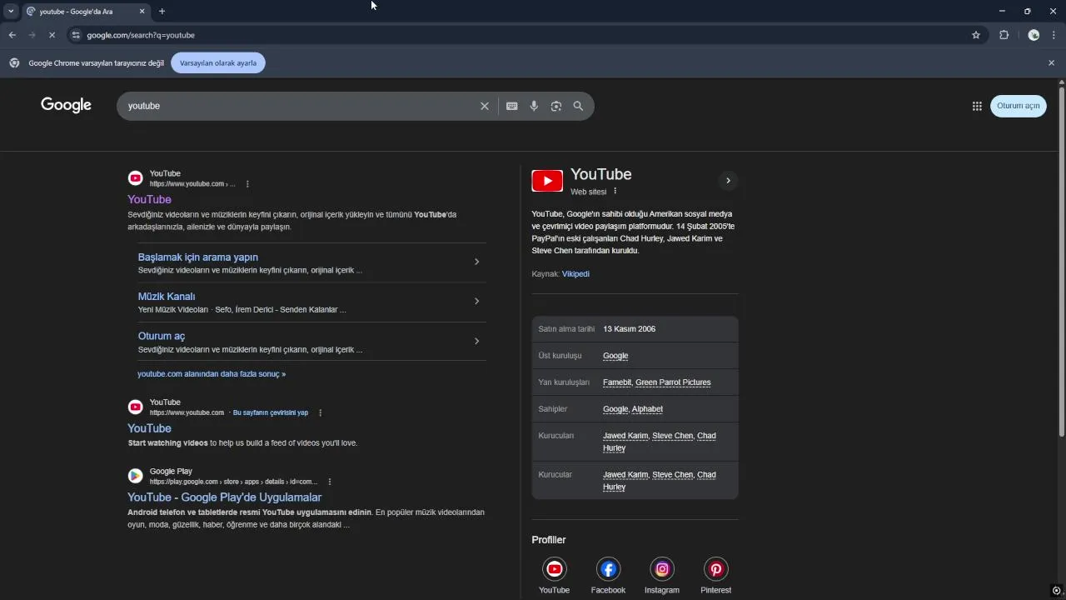Dismiss the default browser notification bar
This screenshot has height=600, width=1066.
click(1051, 62)
